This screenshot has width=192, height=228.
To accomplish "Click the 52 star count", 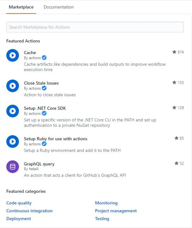I will pos(182,164).
